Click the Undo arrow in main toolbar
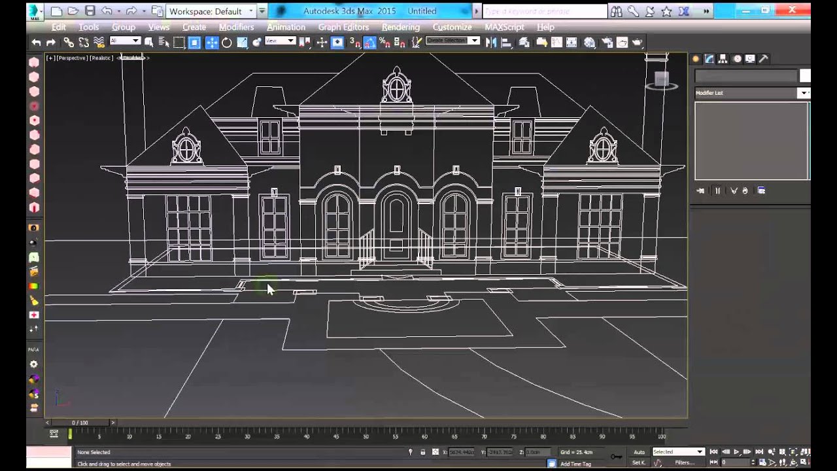 pos(36,43)
